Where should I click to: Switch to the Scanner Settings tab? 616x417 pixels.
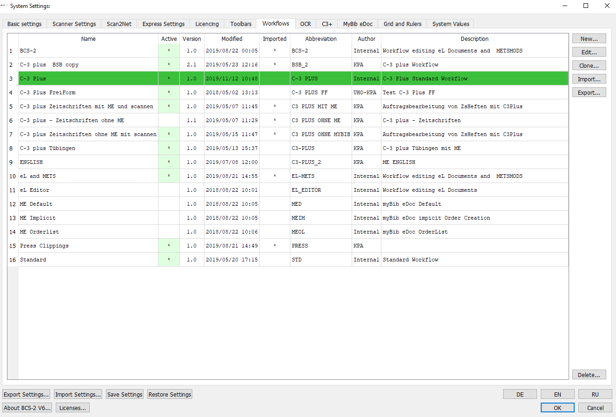(x=74, y=24)
